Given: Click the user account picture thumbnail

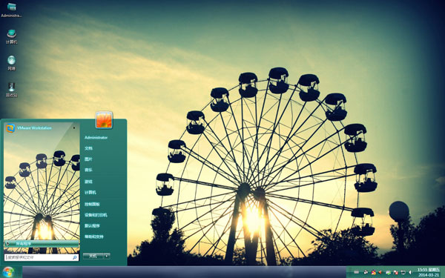Looking at the screenshot, I should click(x=104, y=119).
